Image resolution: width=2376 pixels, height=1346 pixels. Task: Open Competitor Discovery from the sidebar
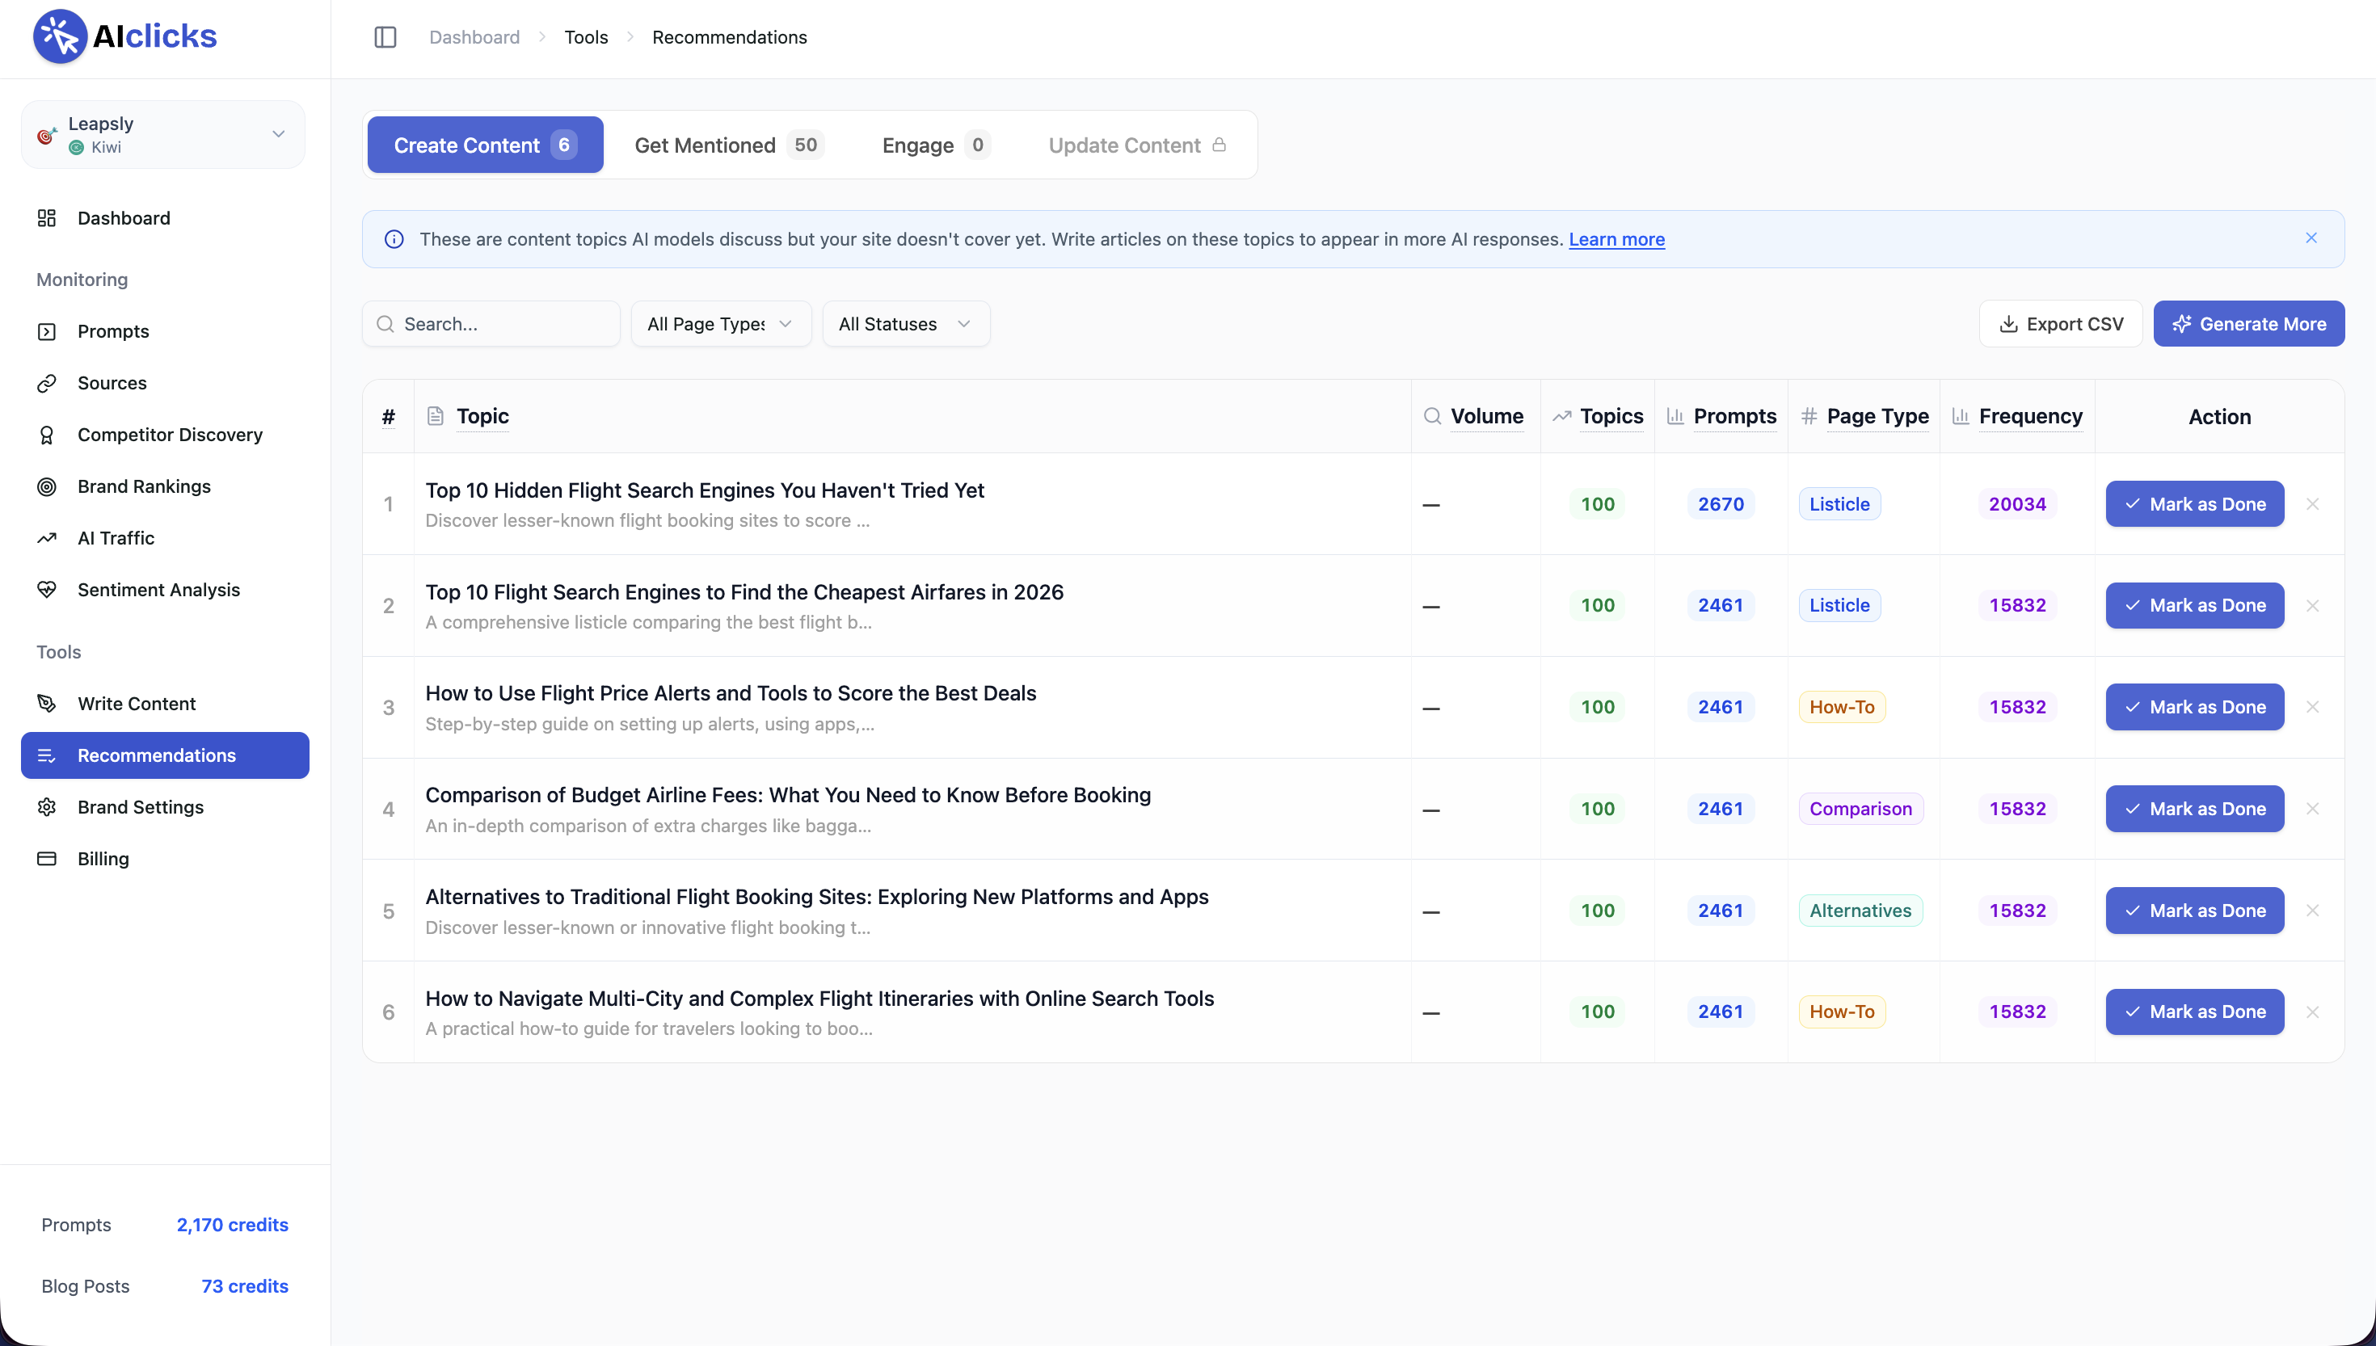(169, 435)
